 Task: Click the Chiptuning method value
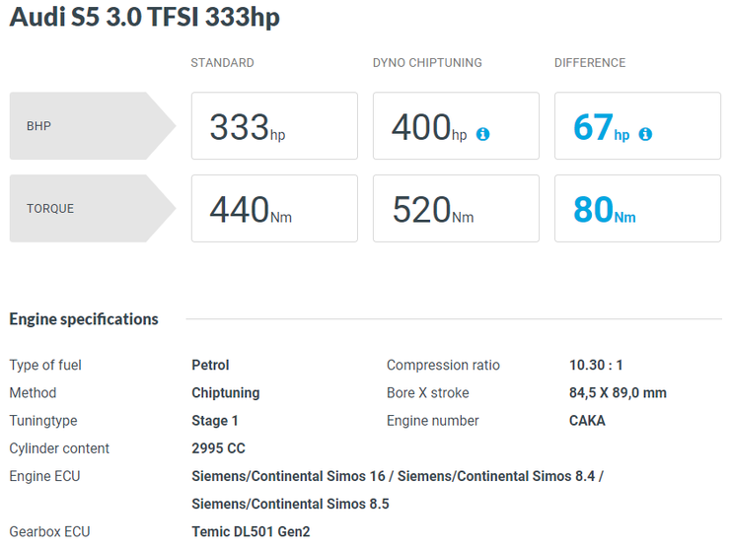tap(226, 393)
